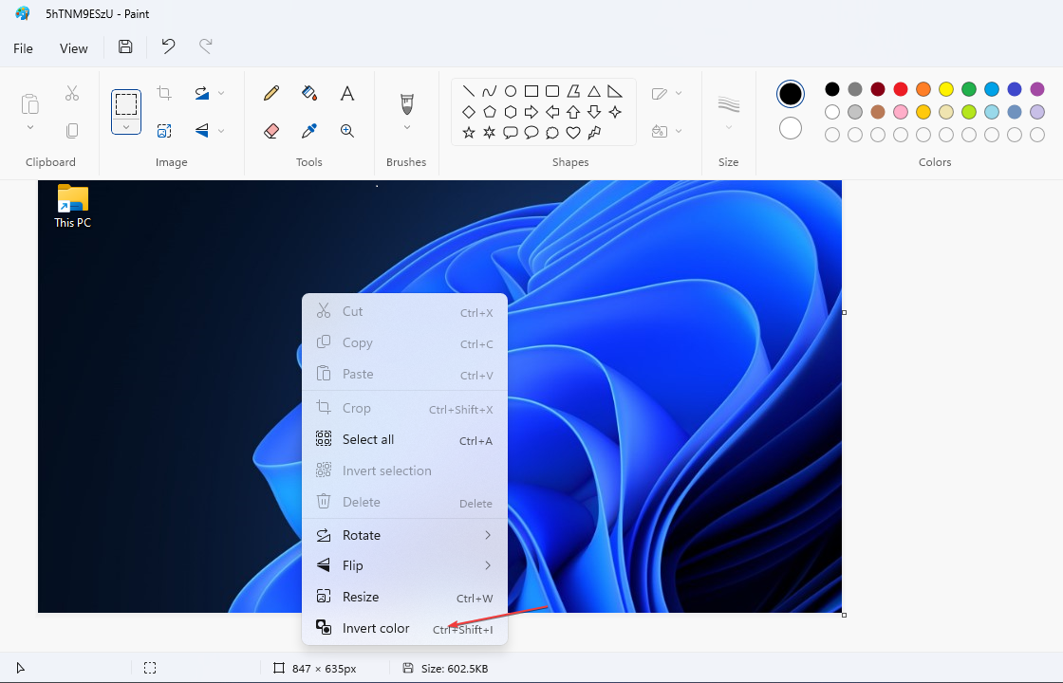The image size is (1063, 683).
Task: Select the Pencil tool
Action: pos(271,93)
